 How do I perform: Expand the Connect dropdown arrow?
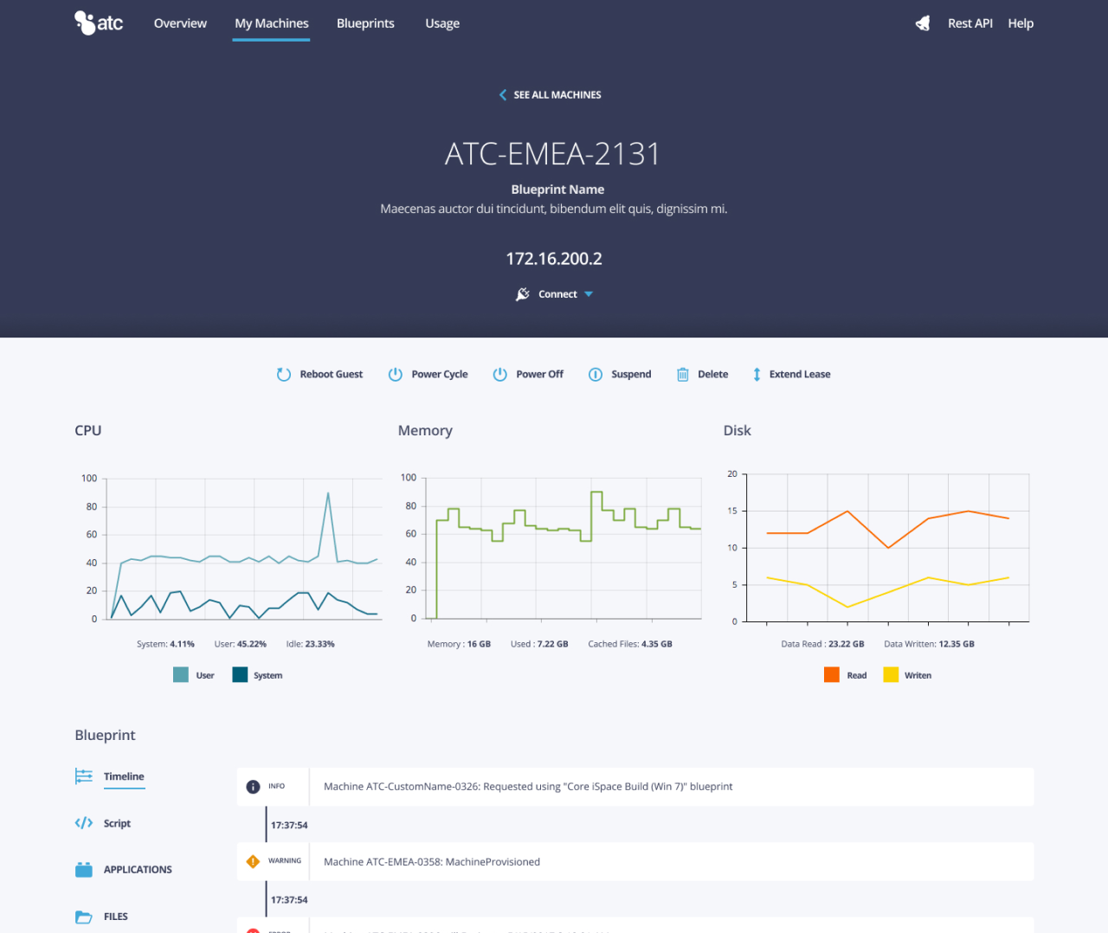point(589,294)
